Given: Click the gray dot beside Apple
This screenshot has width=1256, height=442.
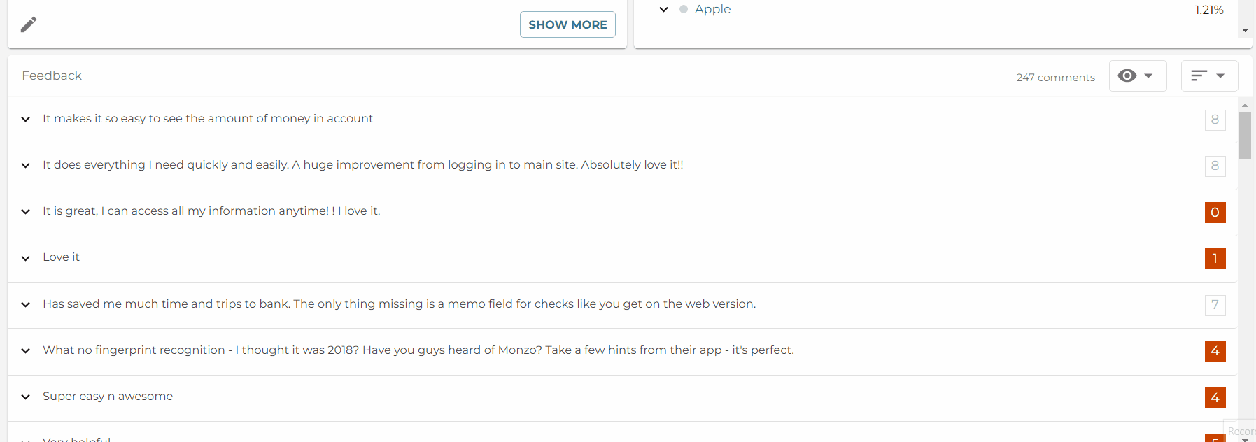Looking at the screenshot, I should 684,10.
